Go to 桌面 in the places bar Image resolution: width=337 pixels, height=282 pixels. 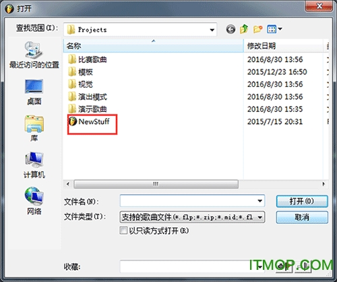[x=34, y=92]
